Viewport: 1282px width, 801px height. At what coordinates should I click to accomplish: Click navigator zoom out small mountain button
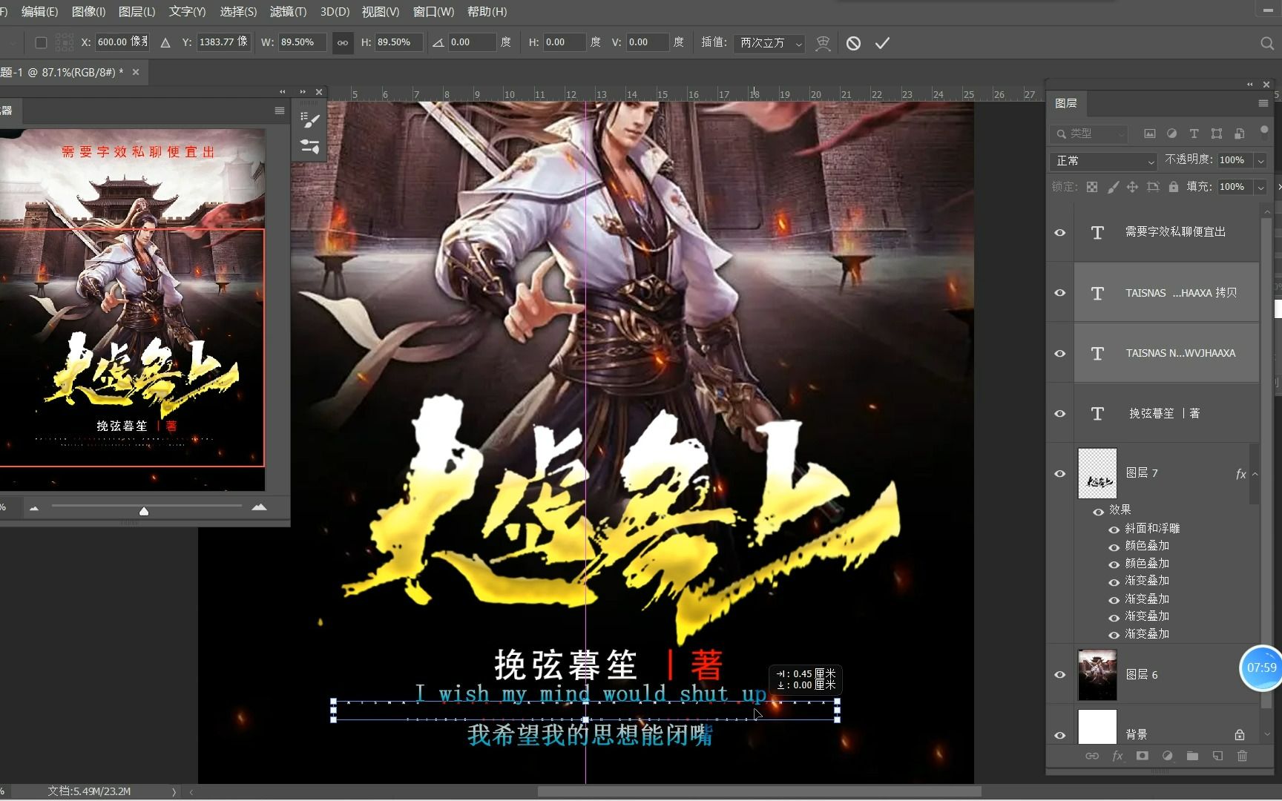34,508
